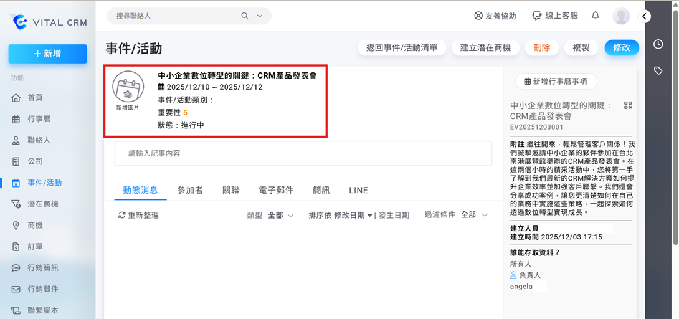Screen dimensions: 679x319
Task: Collapse the right panel with arrow button
Action: point(644,16)
